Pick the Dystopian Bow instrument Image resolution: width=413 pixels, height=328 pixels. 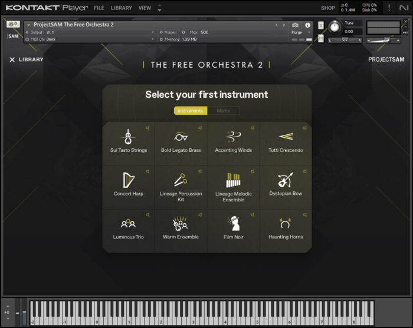[x=286, y=187]
